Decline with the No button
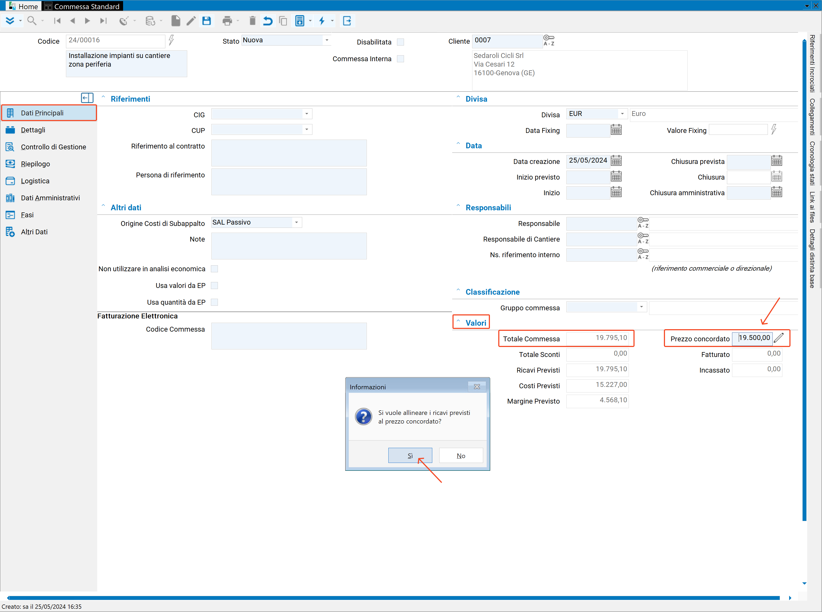The image size is (822, 612). point(461,455)
